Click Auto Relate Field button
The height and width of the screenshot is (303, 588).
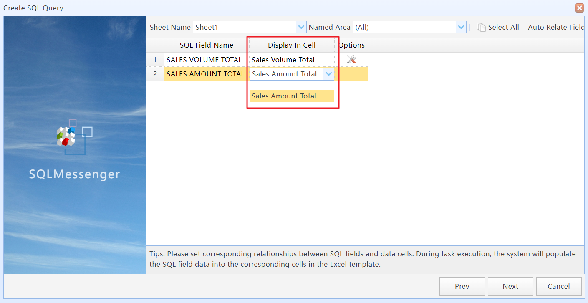click(556, 27)
